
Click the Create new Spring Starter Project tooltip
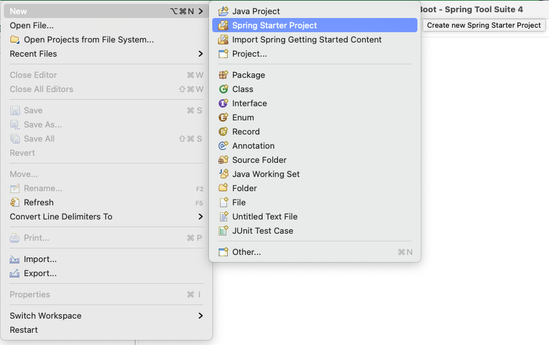[x=484, y=25]
